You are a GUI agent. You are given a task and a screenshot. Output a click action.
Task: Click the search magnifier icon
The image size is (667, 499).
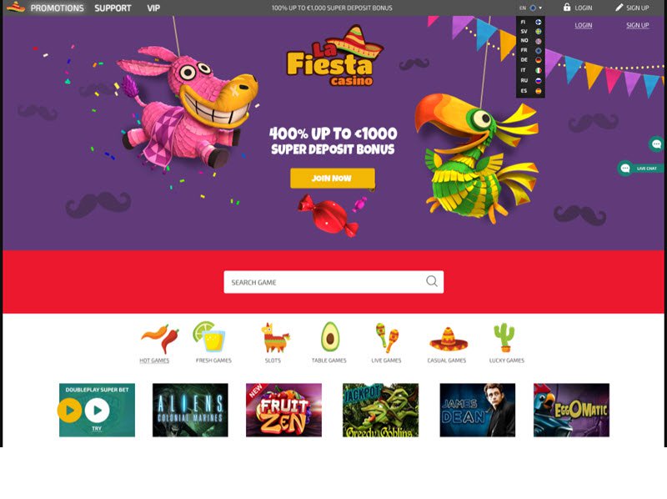[x=431, y=281]
